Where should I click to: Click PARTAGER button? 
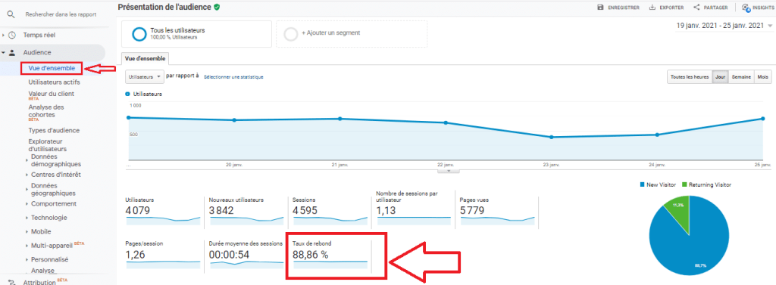[x=711, y=8]
